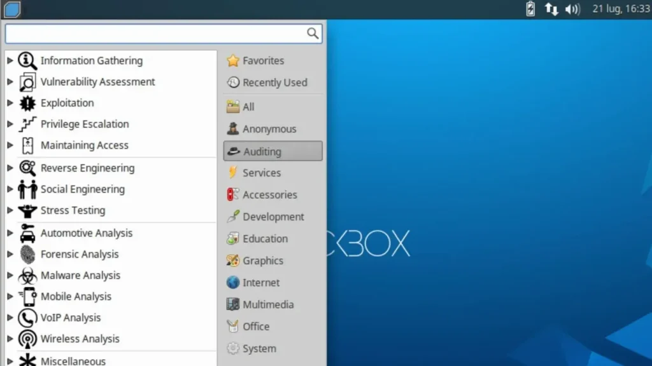
Task: Expand the Malware Analysis submenu arrow
Action: 10,276
